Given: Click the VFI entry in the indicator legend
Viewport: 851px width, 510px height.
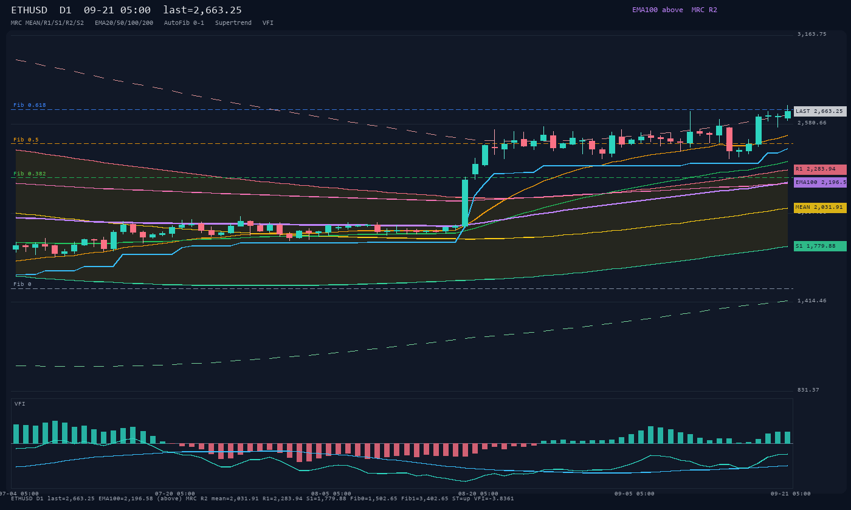Looking at the screenshot, I should point(268,23).
